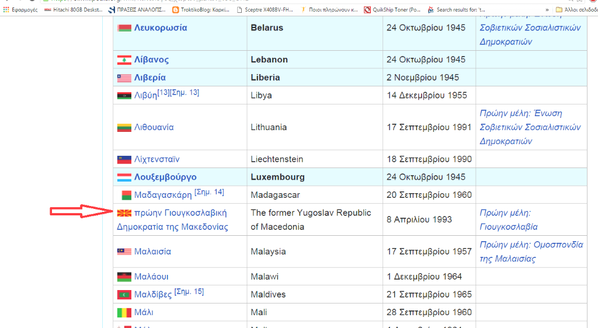The image size is (598, 328).
Task: Click the Libya flag icon
Action: click(x=124, y=96)
